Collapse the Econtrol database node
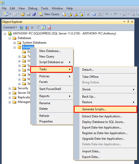This screenshot has height=164, width=139. (14, 47)
